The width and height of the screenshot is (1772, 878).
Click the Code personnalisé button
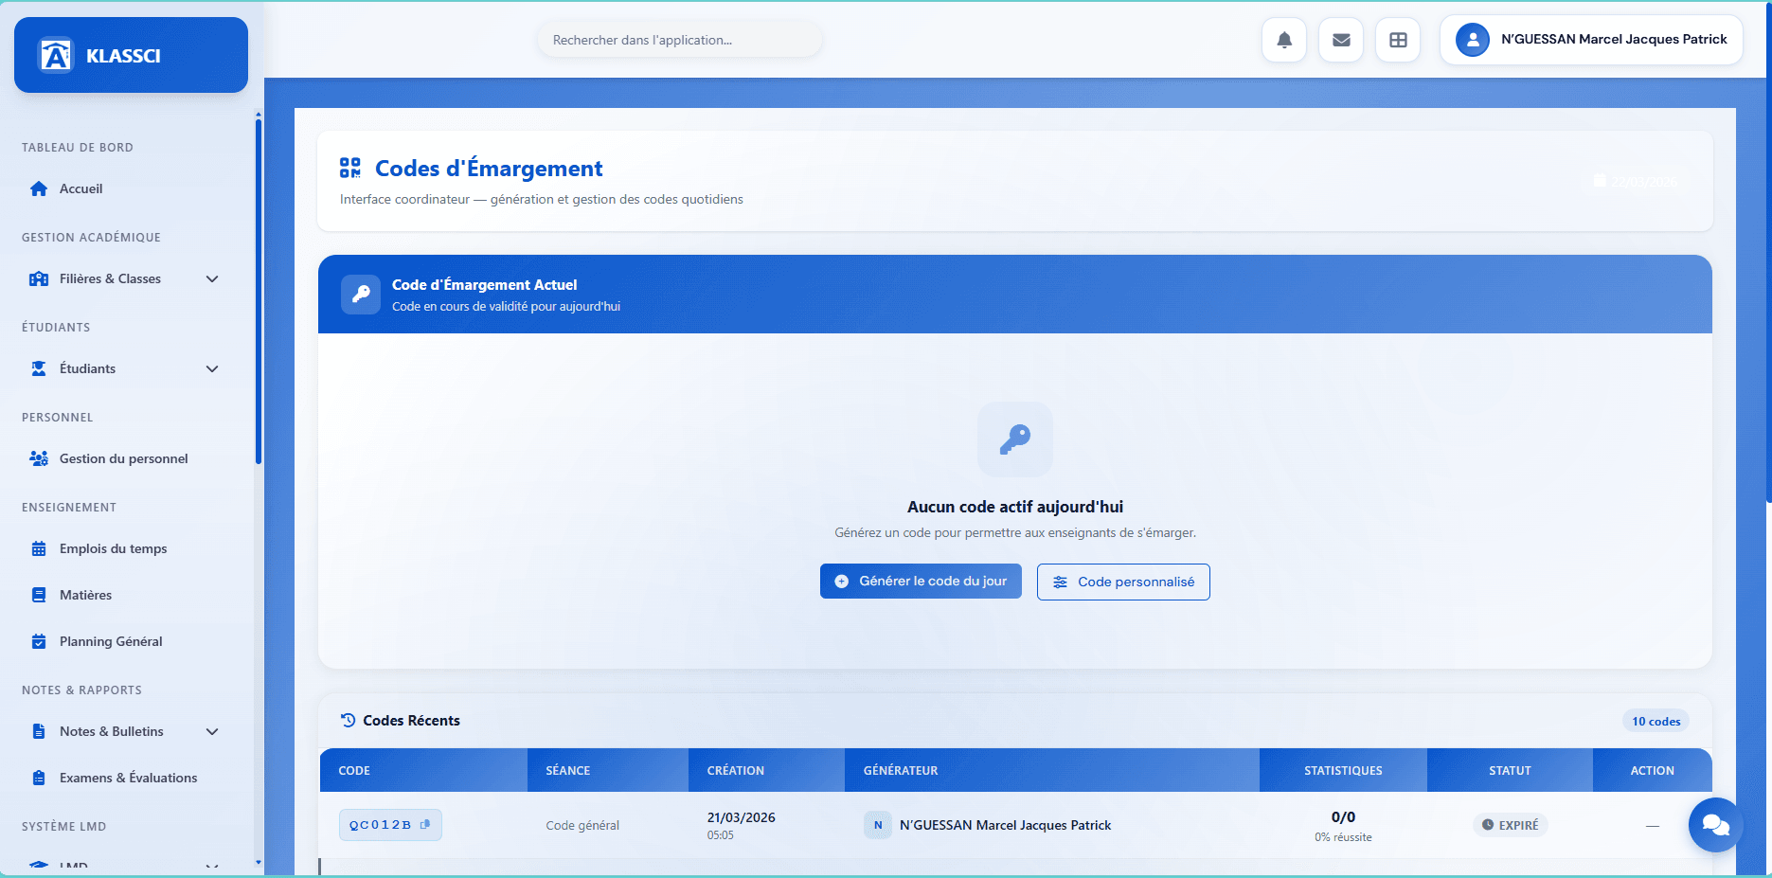pyautogui.click(x=1122, y=582)
